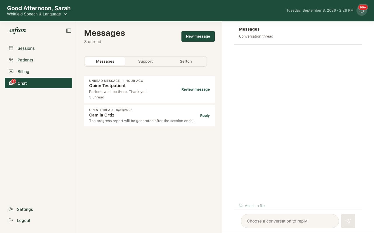Click the "Perfect, we'll be there. Thank you!" preview
Screen dimensions: 374x233
pos(118,92)
